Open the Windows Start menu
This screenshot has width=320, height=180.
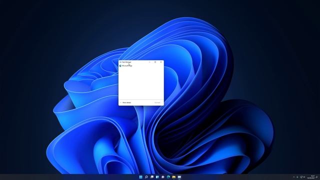click(x=141, y=177)
